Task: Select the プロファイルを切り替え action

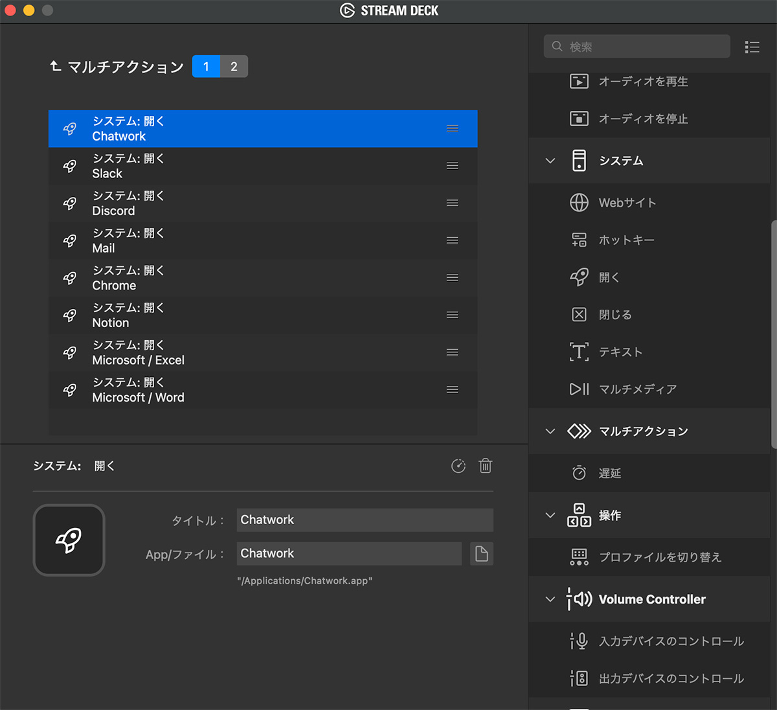Action: 649,557
